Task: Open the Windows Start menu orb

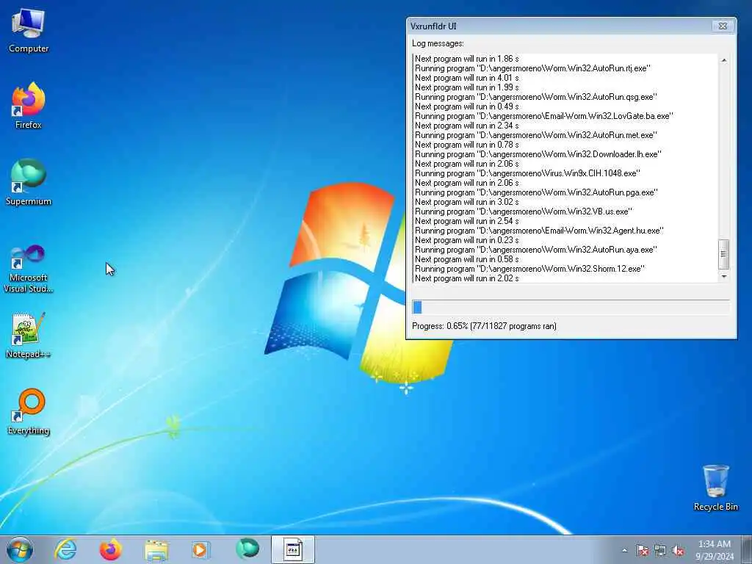Action: 20,549
